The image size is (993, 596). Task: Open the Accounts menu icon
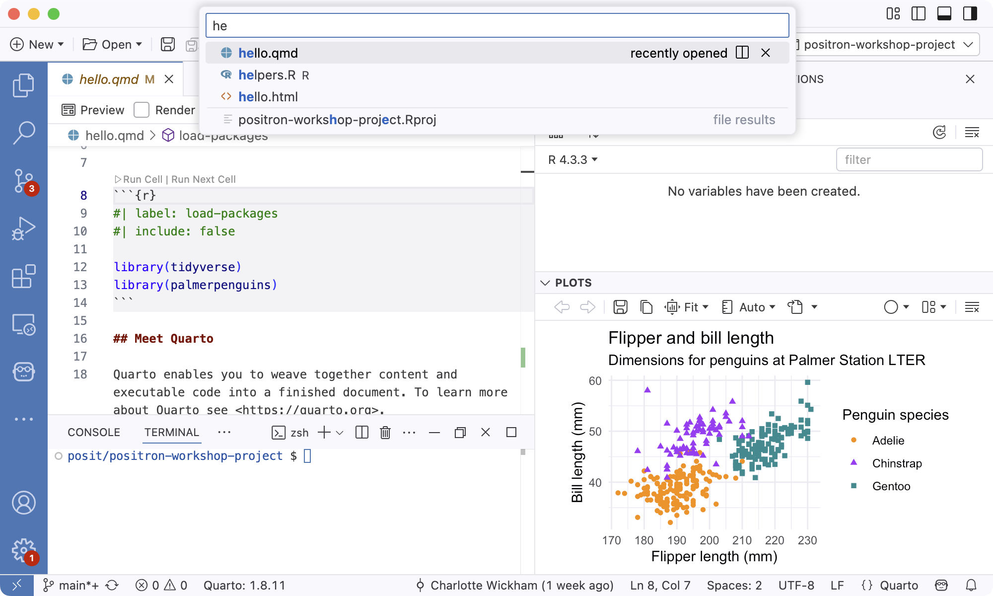click(x=23, y=503)
